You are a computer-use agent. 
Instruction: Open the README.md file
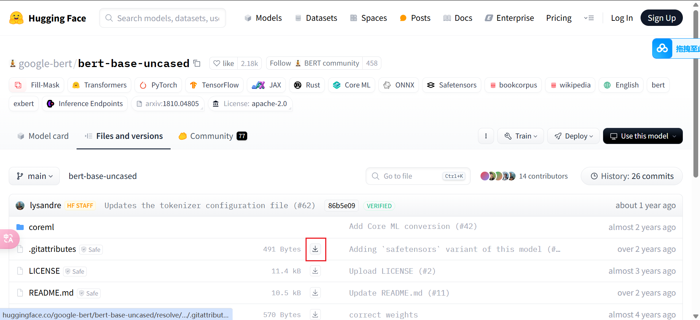pyautogui.click(x=51, y=293)
